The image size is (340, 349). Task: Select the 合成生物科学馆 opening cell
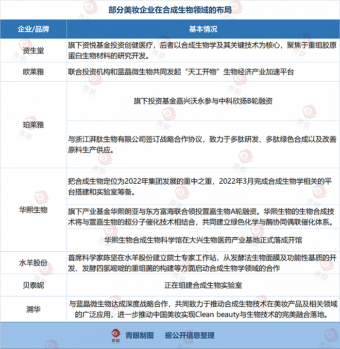[203, 240]
